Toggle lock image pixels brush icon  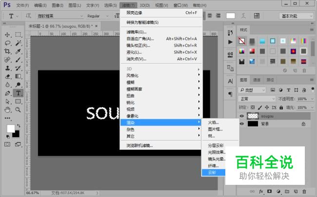click(x=260, y=107)
